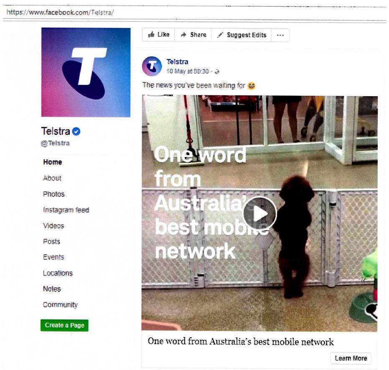
Task: Select Home in the page sidebar
Action: point(53,162)
